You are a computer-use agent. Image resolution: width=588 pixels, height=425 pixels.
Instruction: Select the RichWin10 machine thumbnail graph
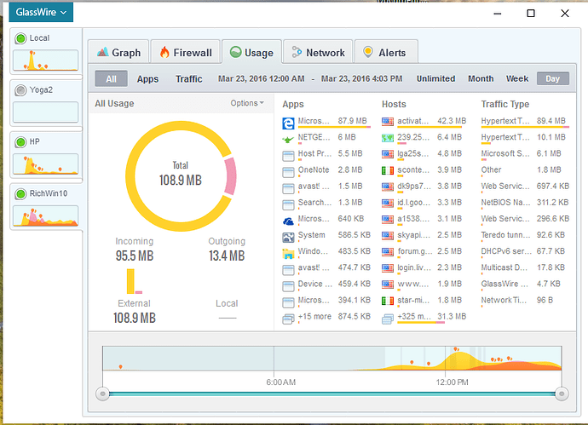46,217
